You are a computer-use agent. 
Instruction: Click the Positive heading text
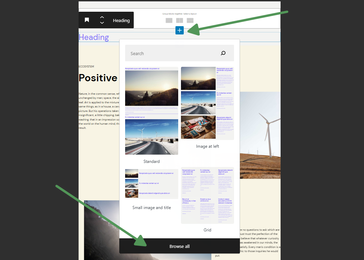98,78
